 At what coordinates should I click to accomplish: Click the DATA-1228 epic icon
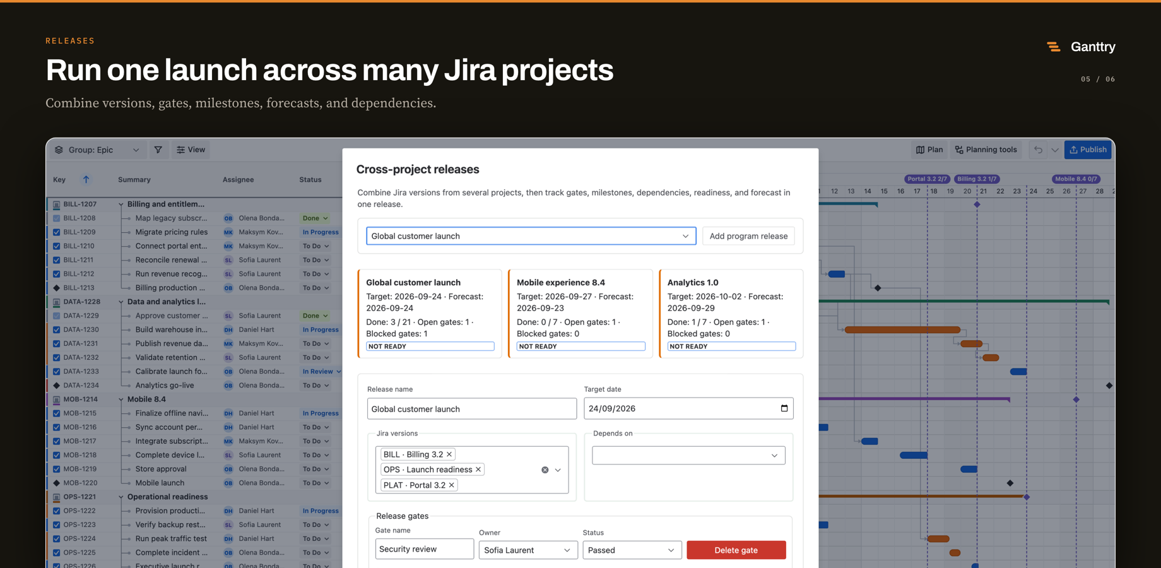pyautogui.click(x=56, y=302)
